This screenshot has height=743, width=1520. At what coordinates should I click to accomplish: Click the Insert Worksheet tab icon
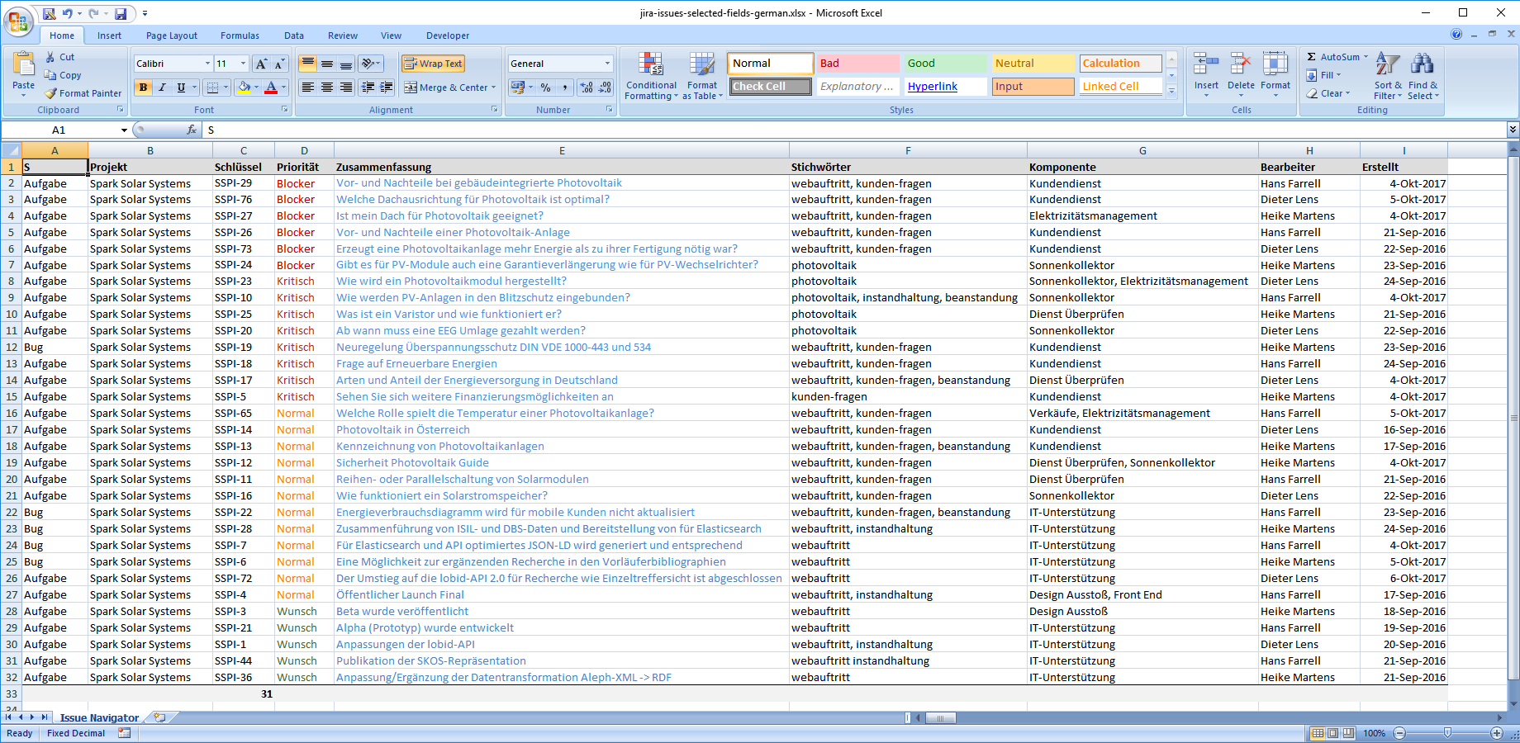click(159, 717)
